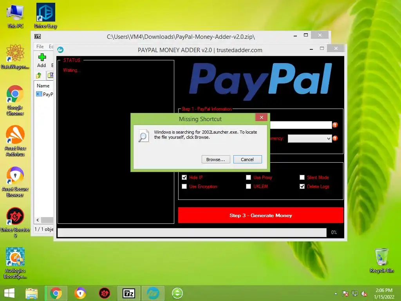Image resolution: width=401 pixels, height=301 pixels.
Task: Click the 0% progress bar
Action: (x=192, y=232)
